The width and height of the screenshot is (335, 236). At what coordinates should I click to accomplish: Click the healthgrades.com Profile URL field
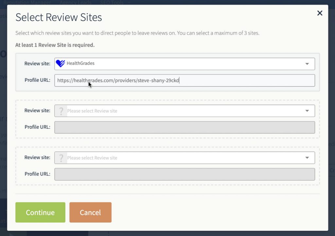point(185,80)
